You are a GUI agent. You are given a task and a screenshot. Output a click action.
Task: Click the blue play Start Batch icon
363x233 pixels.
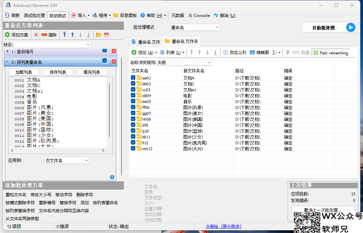point(351,27)
